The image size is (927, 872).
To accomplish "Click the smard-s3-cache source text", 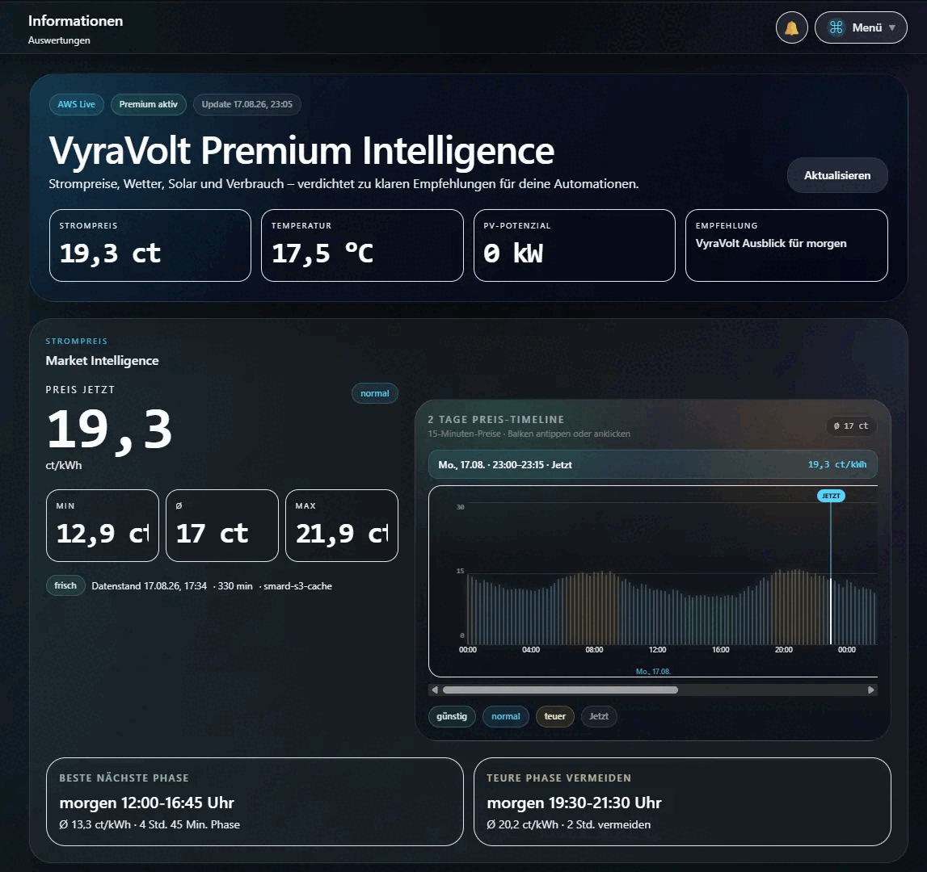I will [297, 586].
